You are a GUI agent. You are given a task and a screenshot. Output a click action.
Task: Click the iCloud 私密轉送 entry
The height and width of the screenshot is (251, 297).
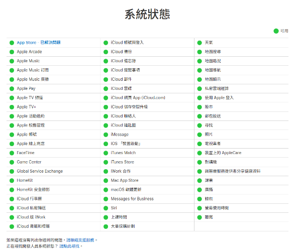(31, 208)
